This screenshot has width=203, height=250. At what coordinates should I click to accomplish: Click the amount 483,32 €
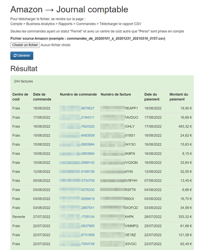[185, 126]
